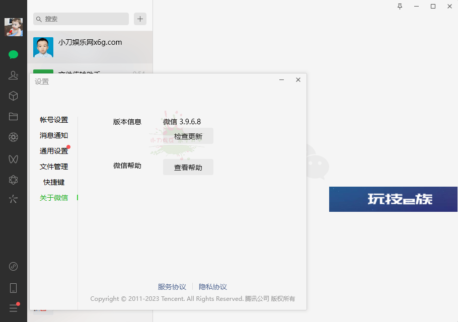
Task: Switch to the 消息通知 tab
Action: [x=54, y=135]
